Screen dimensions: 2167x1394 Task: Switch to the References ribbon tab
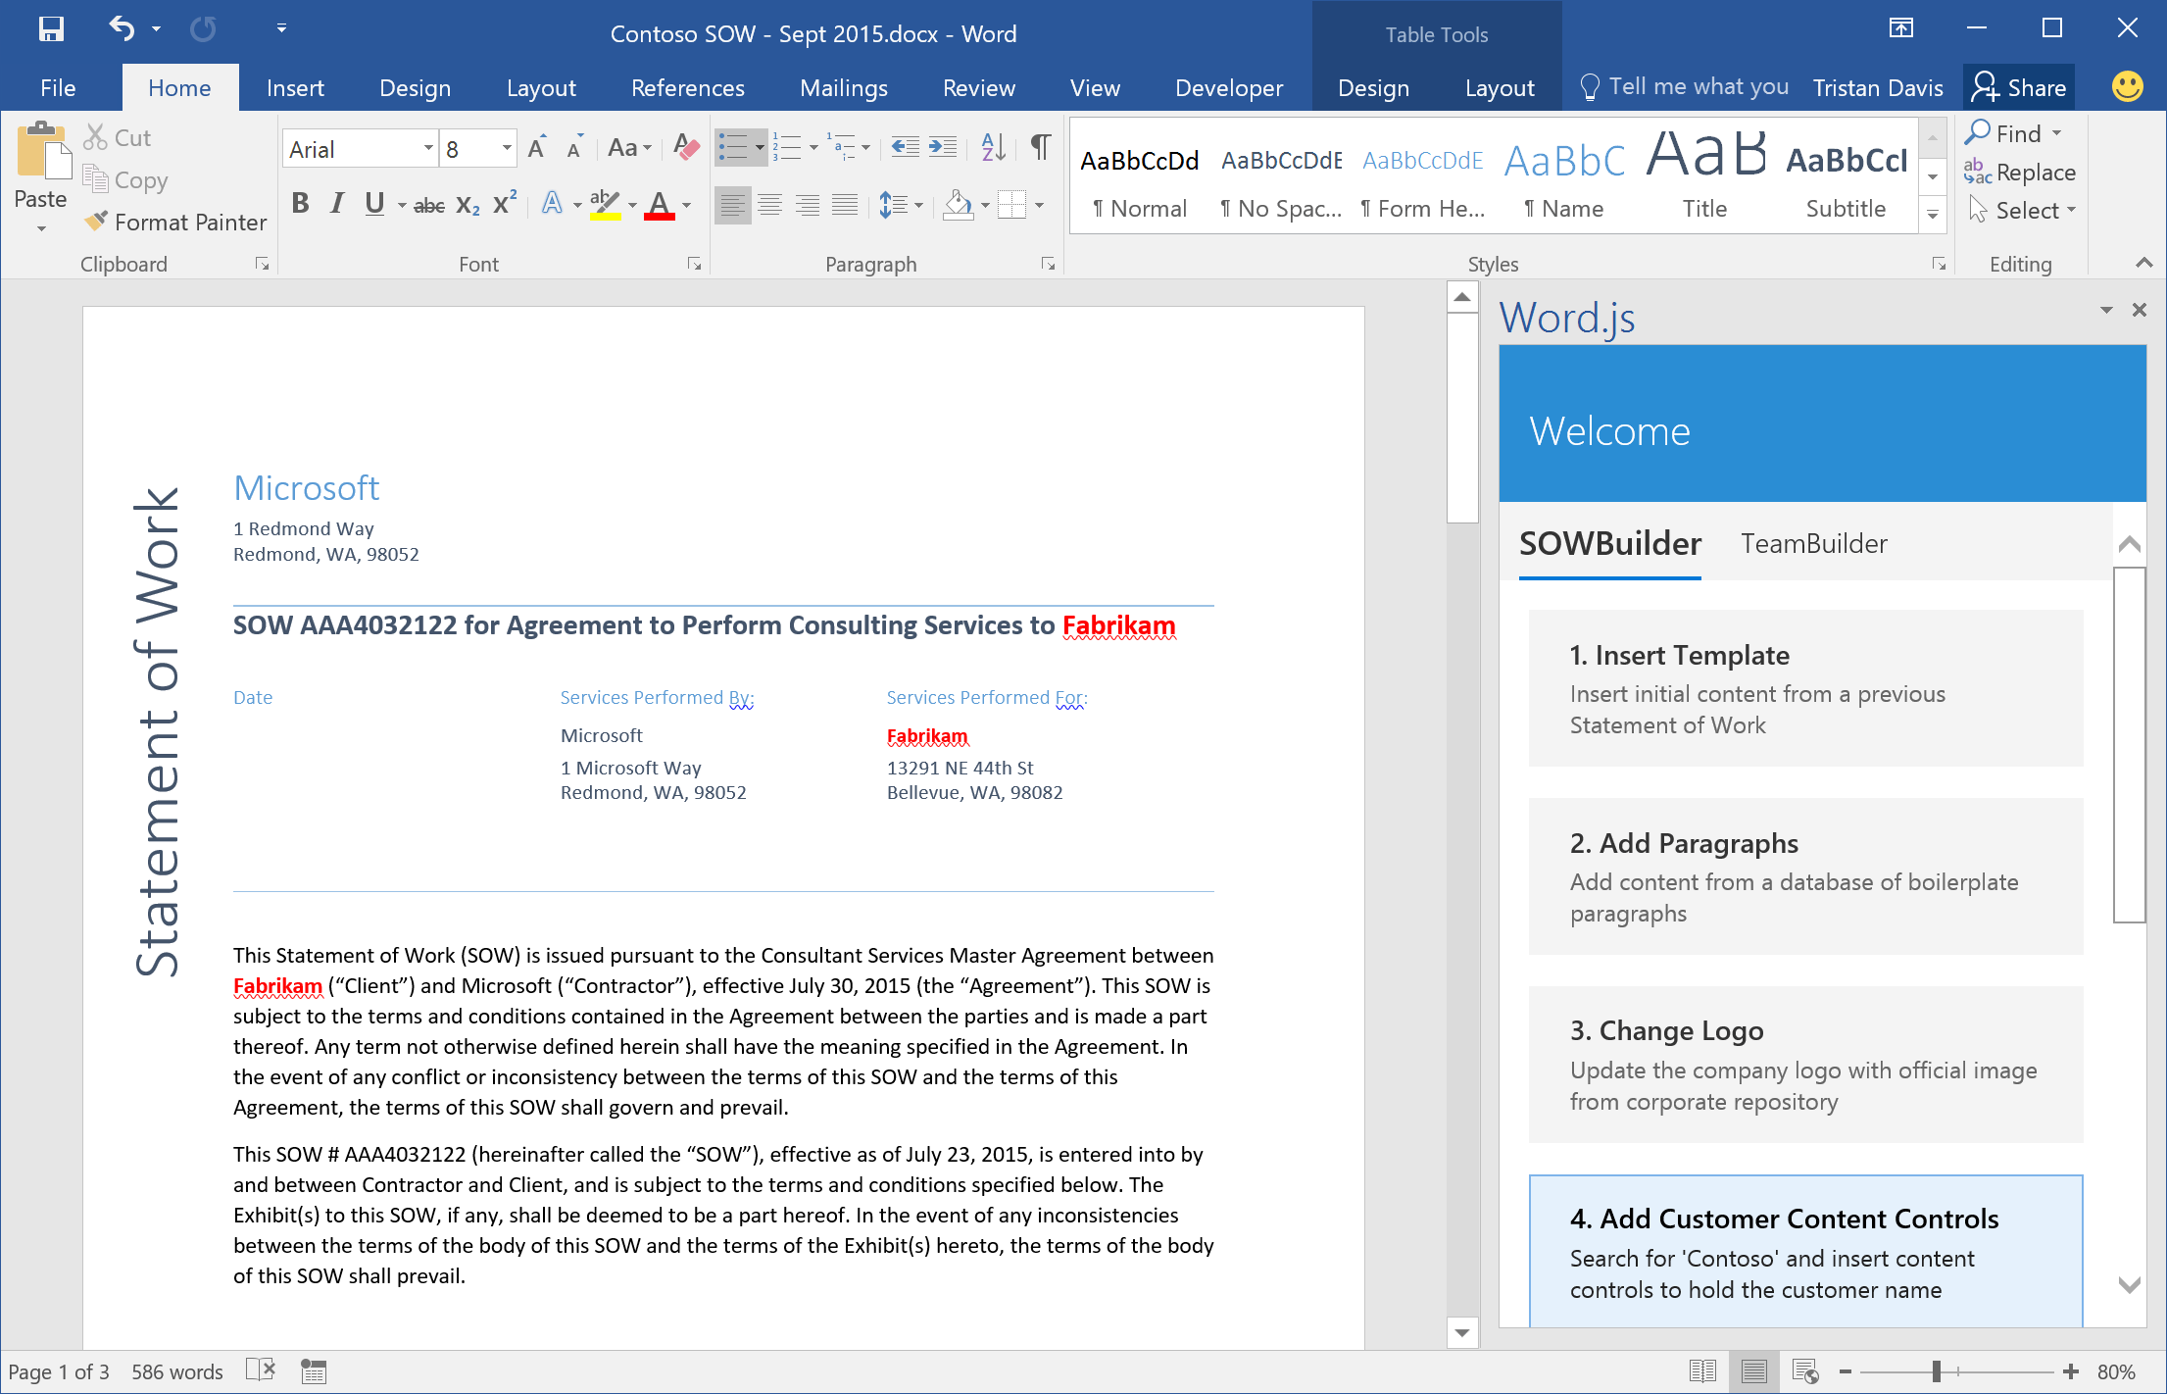687,87
